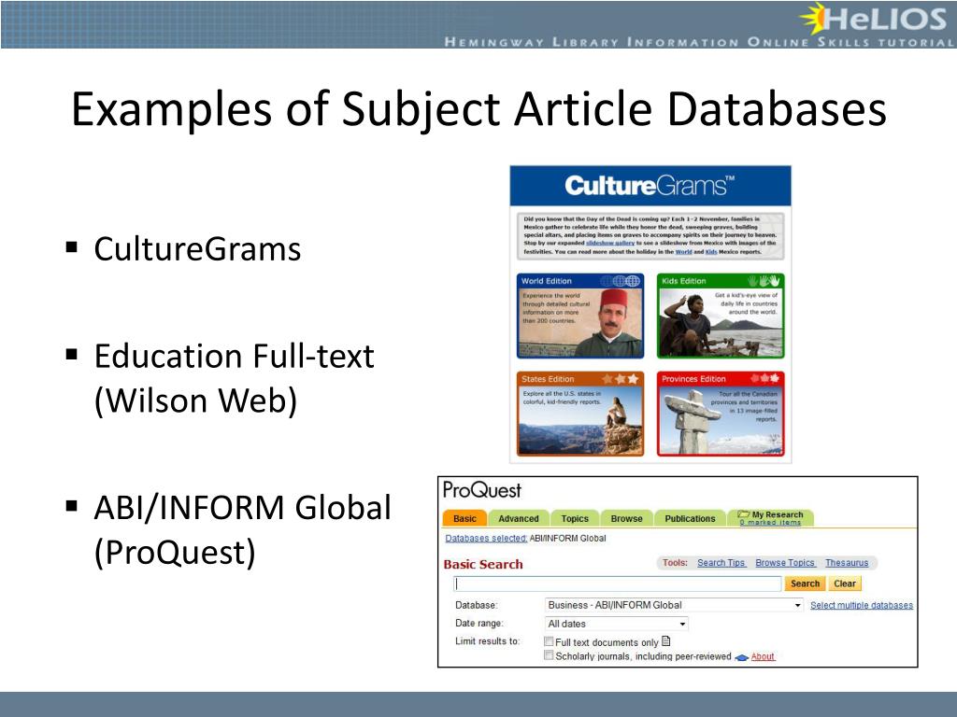Click the Basic Search text input field

618,584
